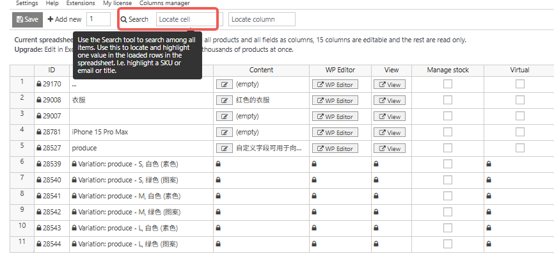Open WP Editor for product 29170
The image size is (554, 256).
[x=335, y=84]
